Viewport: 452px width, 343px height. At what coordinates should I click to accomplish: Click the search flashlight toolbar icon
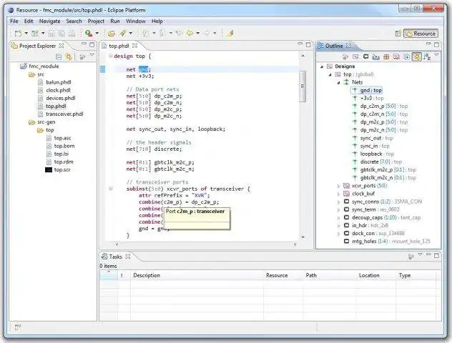point(123,34)
